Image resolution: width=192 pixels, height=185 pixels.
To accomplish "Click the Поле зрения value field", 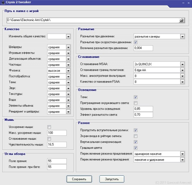I will (x=57, y=161).
